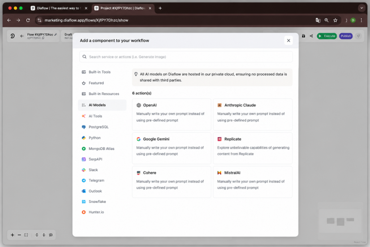The height and width of the screenshot is (247, 370).
Task: Select Python in the component list
Action: (102, 138)
